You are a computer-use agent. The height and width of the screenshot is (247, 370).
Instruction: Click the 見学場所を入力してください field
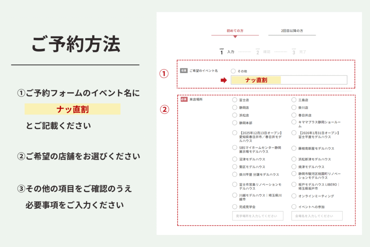258,216
